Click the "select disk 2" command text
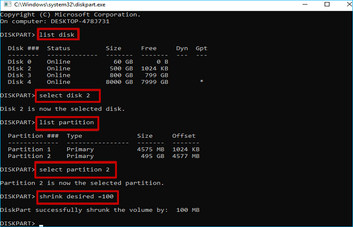Viewport: 353px width, 227px height. click(65, 95)
